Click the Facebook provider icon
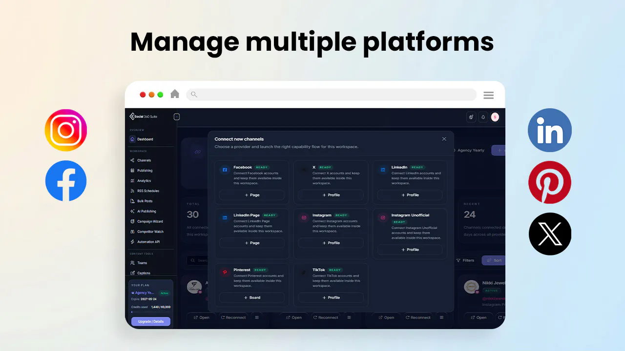The width and height of the screenshot is (625, 351). point(225,170)
